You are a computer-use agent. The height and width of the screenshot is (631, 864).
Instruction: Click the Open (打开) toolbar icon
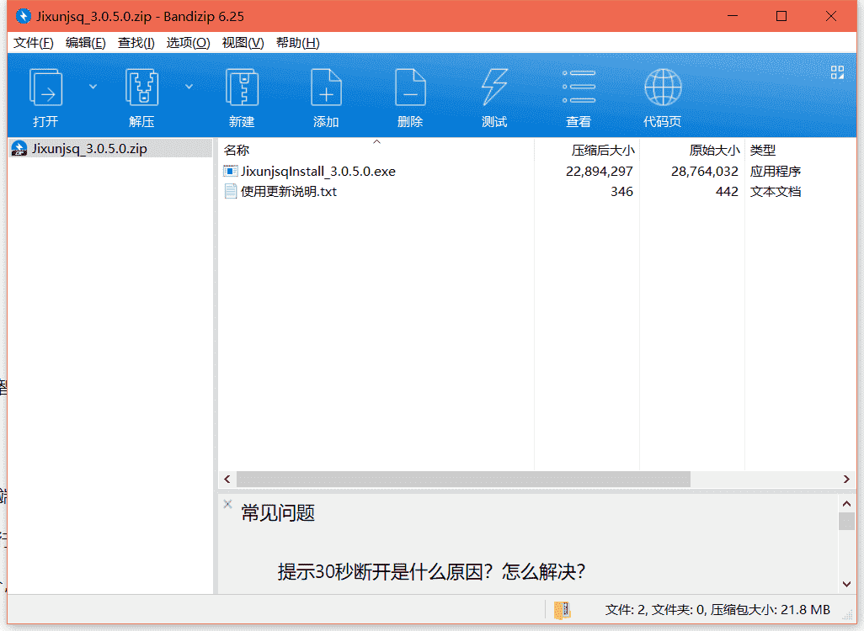pos(45,87)
